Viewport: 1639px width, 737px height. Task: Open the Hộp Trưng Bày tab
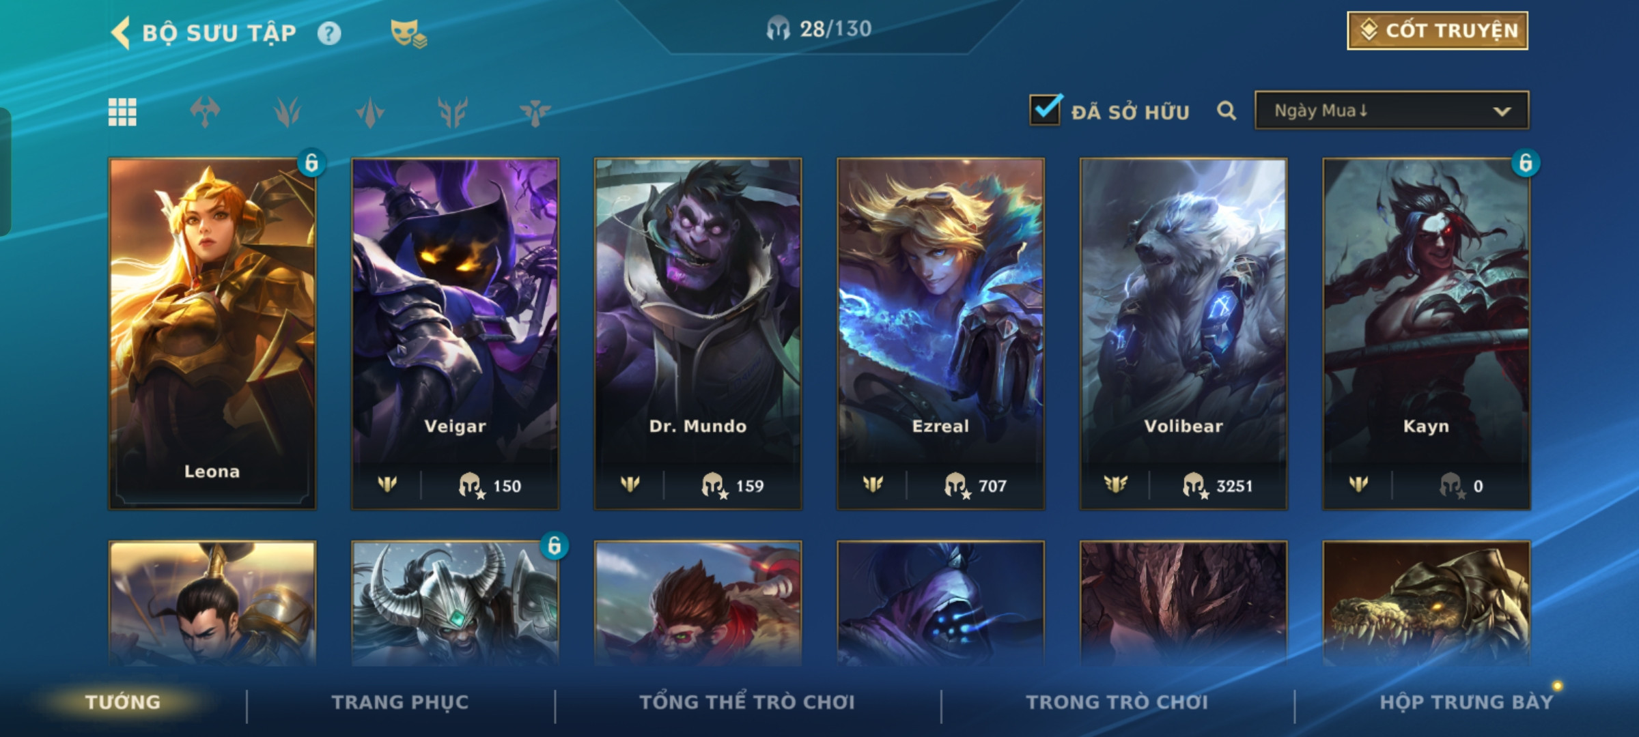(x=1466, y=702)
